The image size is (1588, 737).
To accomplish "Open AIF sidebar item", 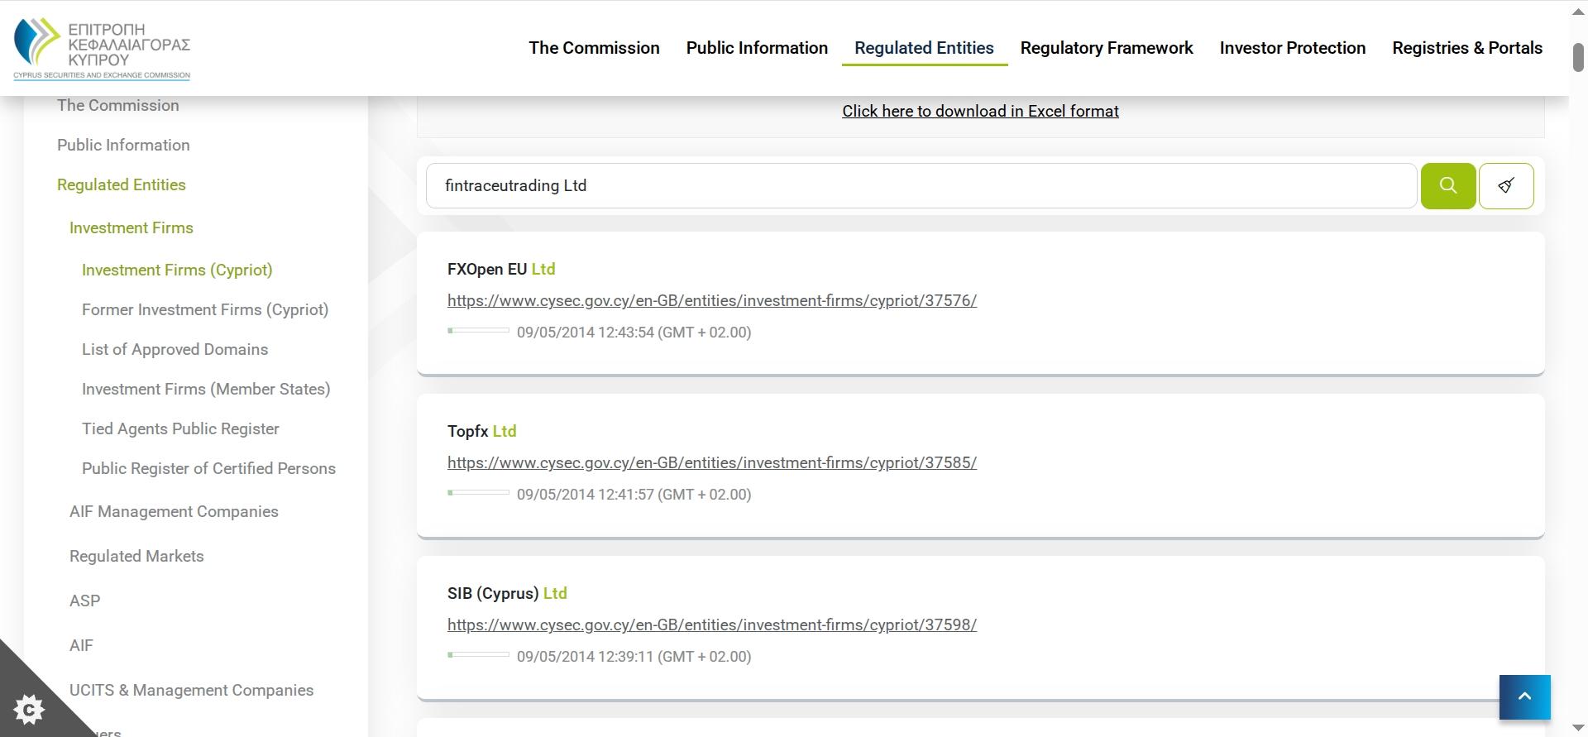I will click(x=81, y=645).
